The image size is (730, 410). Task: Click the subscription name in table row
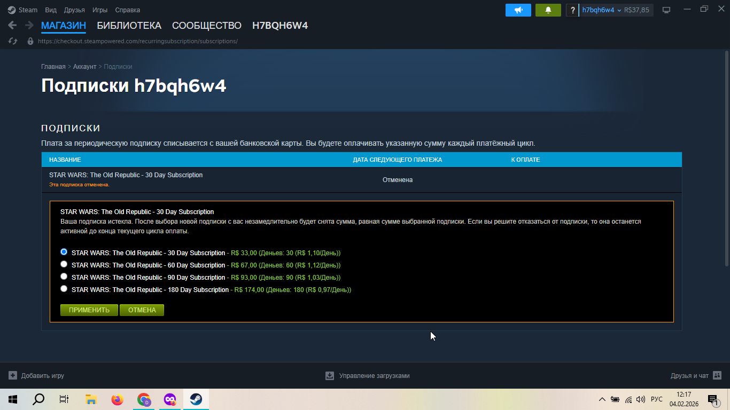pos(126,175)
